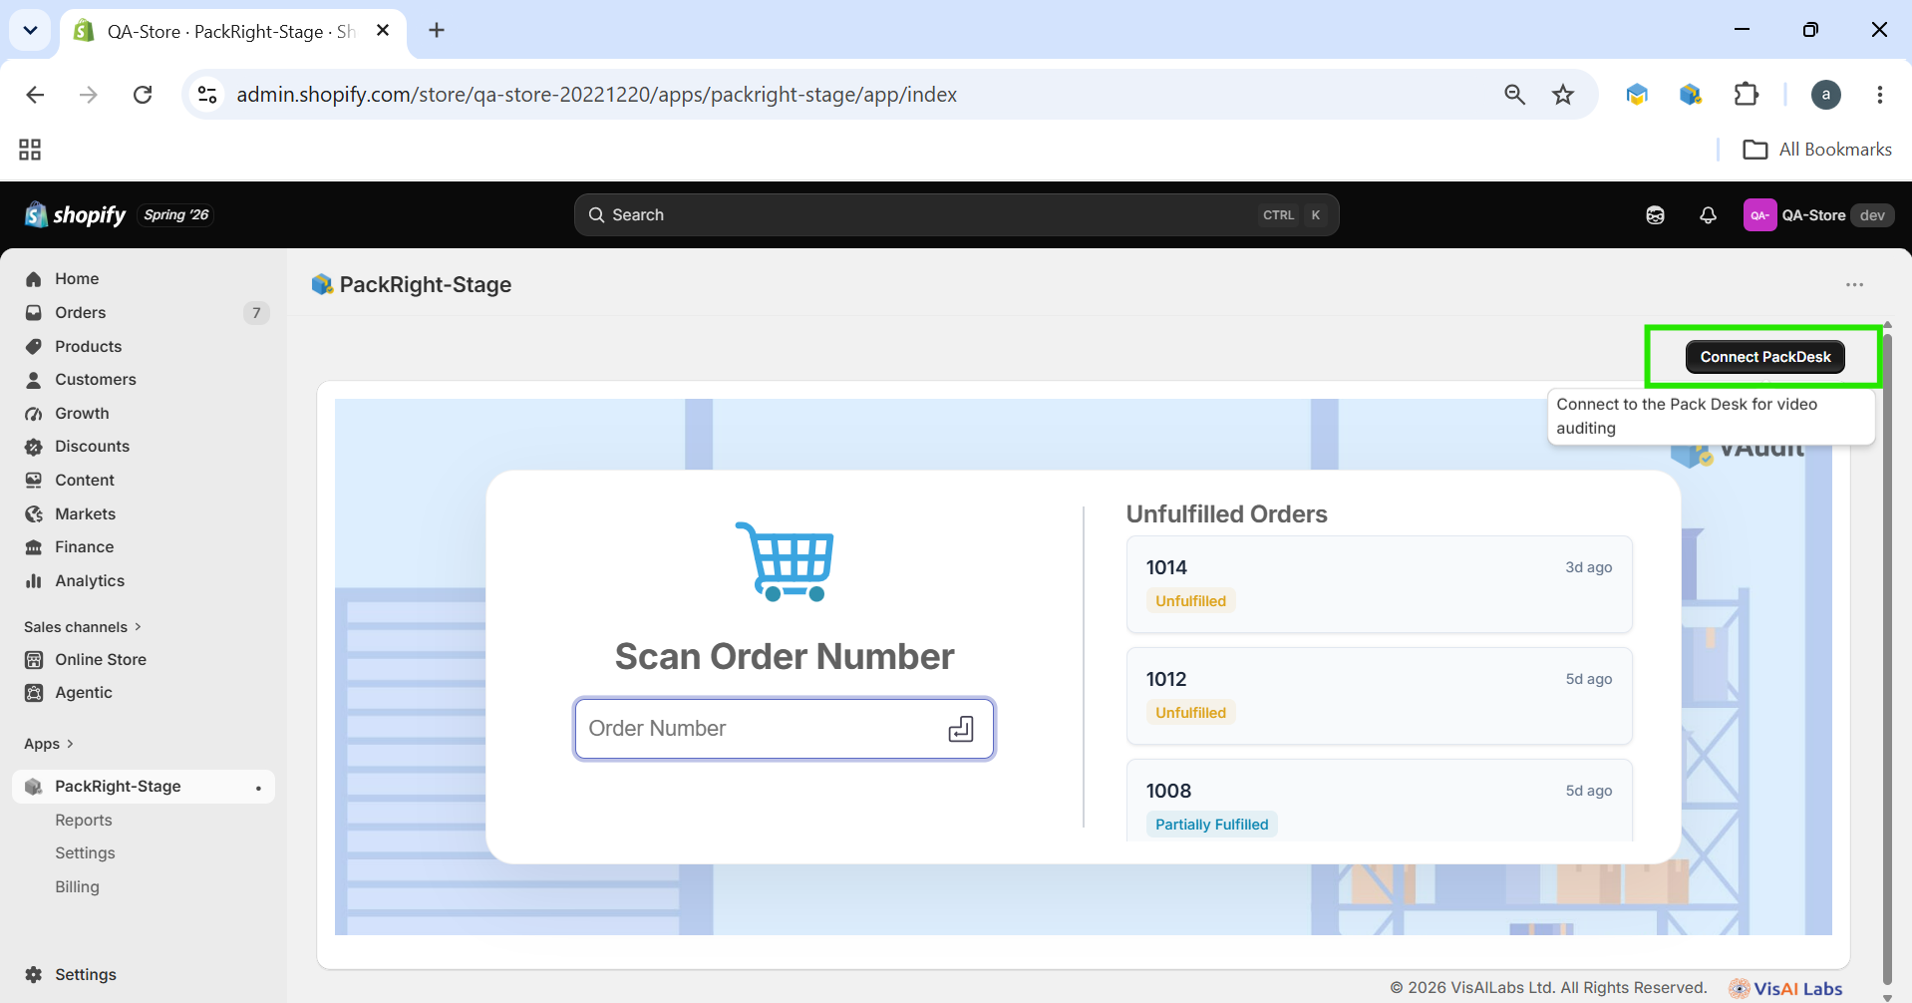This screenshot has height=1003, width=1912.
Task: Click the Markets globe icon
Action: point(34,514)
